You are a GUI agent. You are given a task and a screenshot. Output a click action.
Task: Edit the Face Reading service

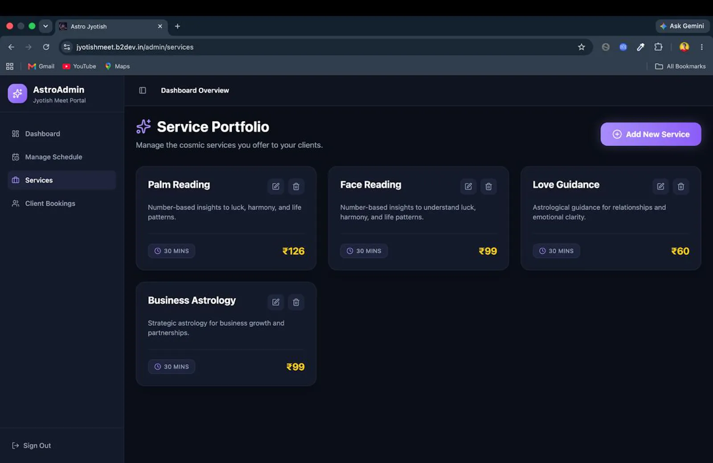pos(468,187)
